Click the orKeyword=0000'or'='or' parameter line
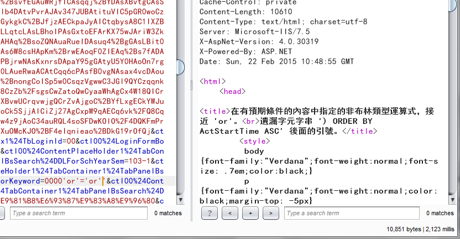The width and height of the screenshot is (460, 239). pyautogui.click(x=82, y=181)
